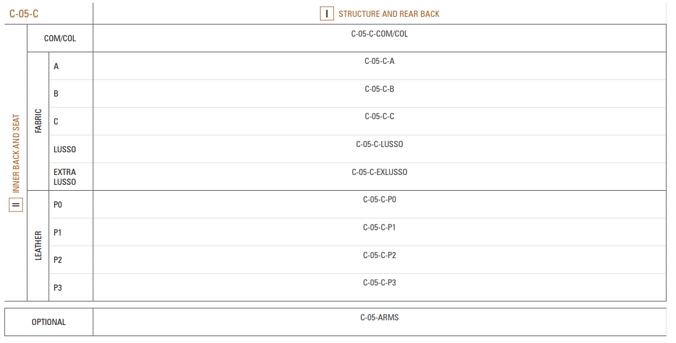Select code C-05-C-EXLUSSO

coord(379,172)
